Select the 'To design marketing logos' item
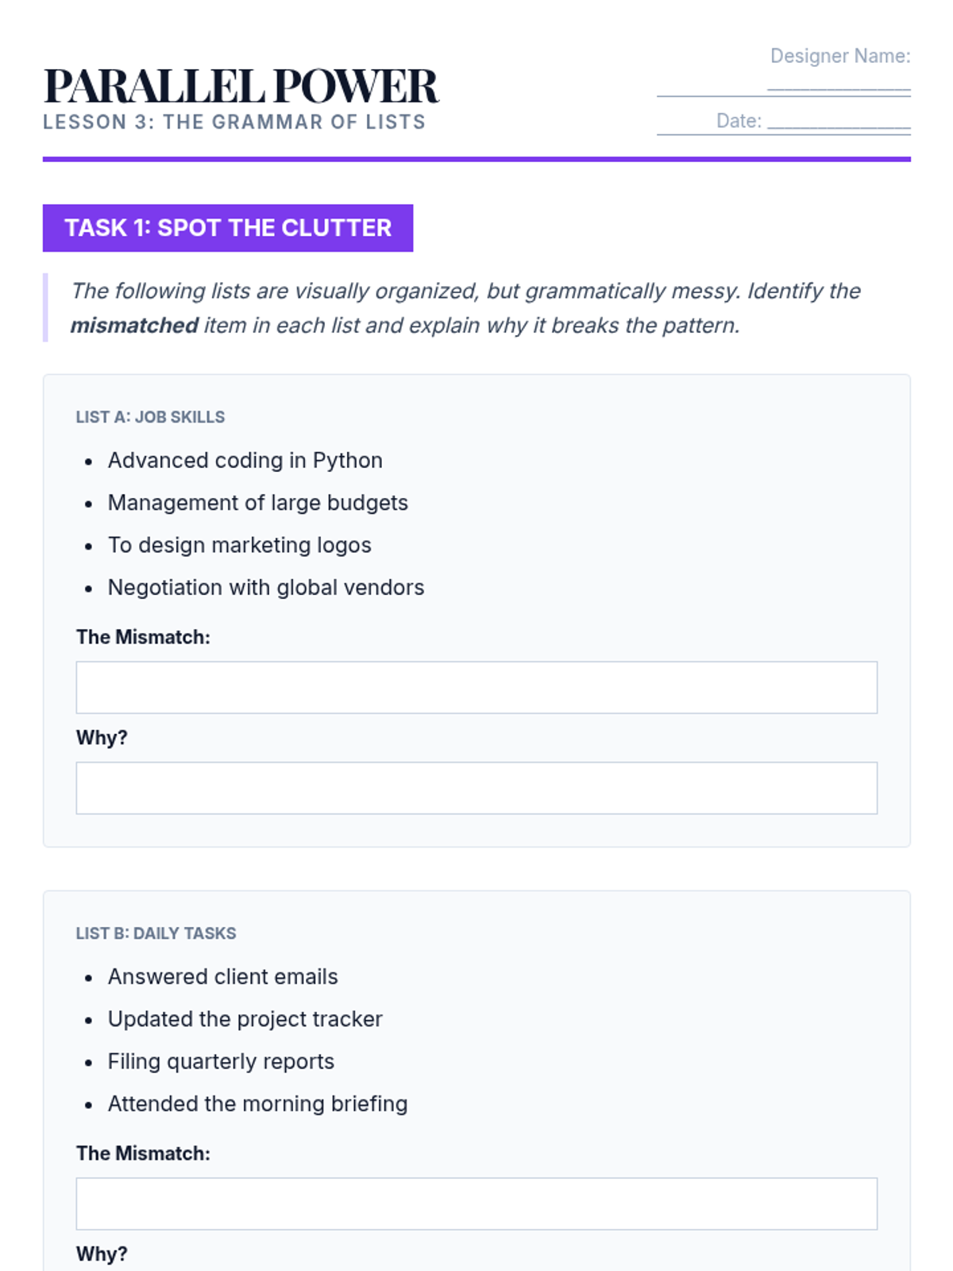This screenshot has height=1271, width=953. [x=240, y=545]
